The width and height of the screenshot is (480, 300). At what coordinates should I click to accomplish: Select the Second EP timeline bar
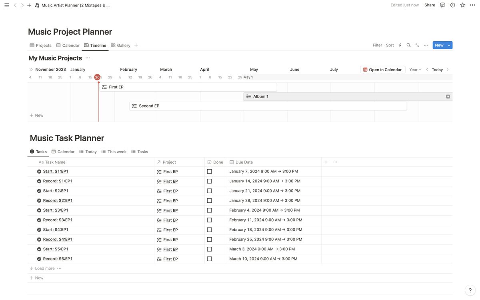[268, 106]
